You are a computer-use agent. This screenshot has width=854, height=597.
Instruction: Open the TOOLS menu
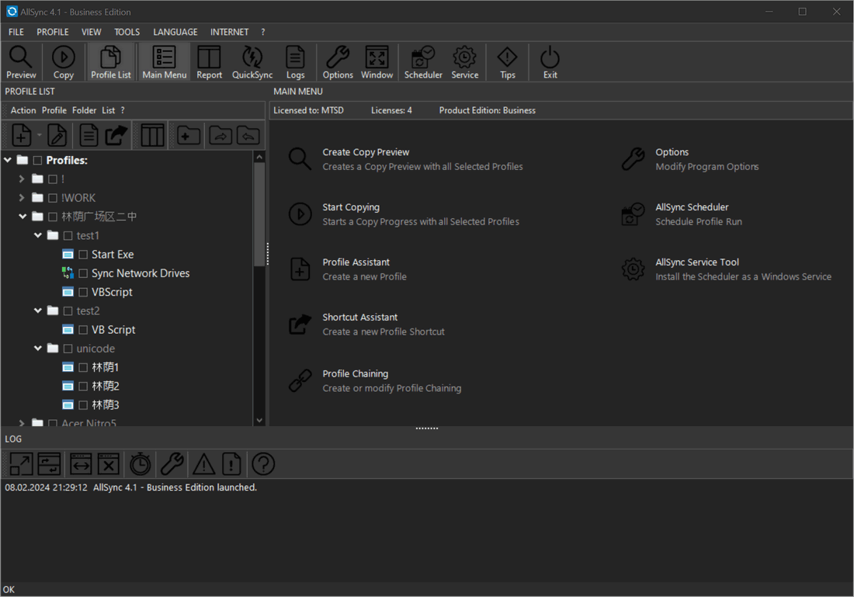pyautogui.click(x=127, y=32)
